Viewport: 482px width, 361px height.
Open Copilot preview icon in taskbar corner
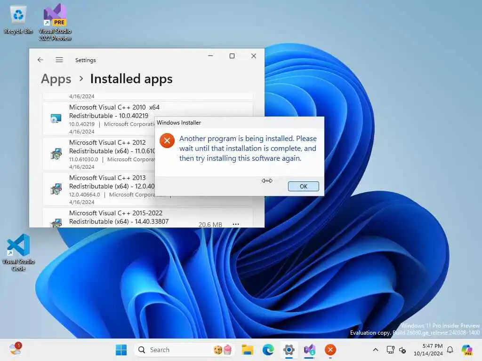point(467,350)
